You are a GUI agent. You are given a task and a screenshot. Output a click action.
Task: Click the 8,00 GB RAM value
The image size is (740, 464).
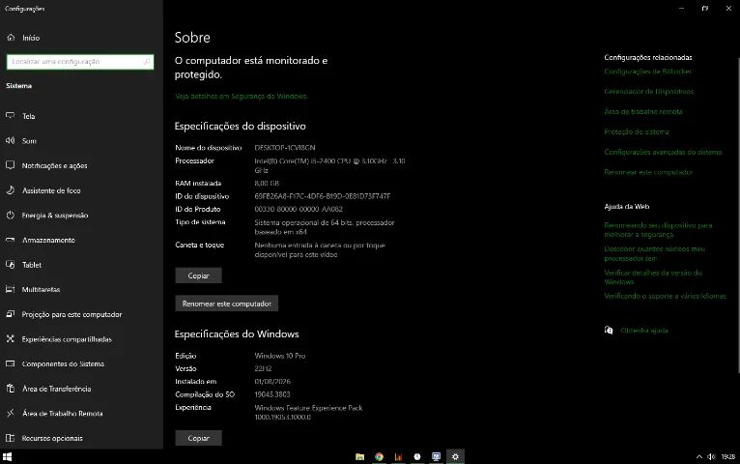click(267, 184)
